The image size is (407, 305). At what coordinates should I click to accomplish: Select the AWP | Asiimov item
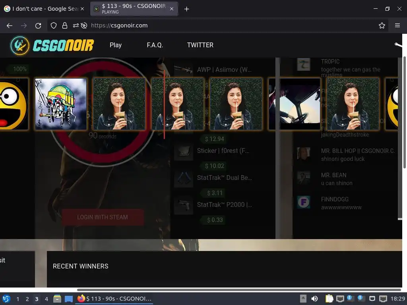point(224,70)
